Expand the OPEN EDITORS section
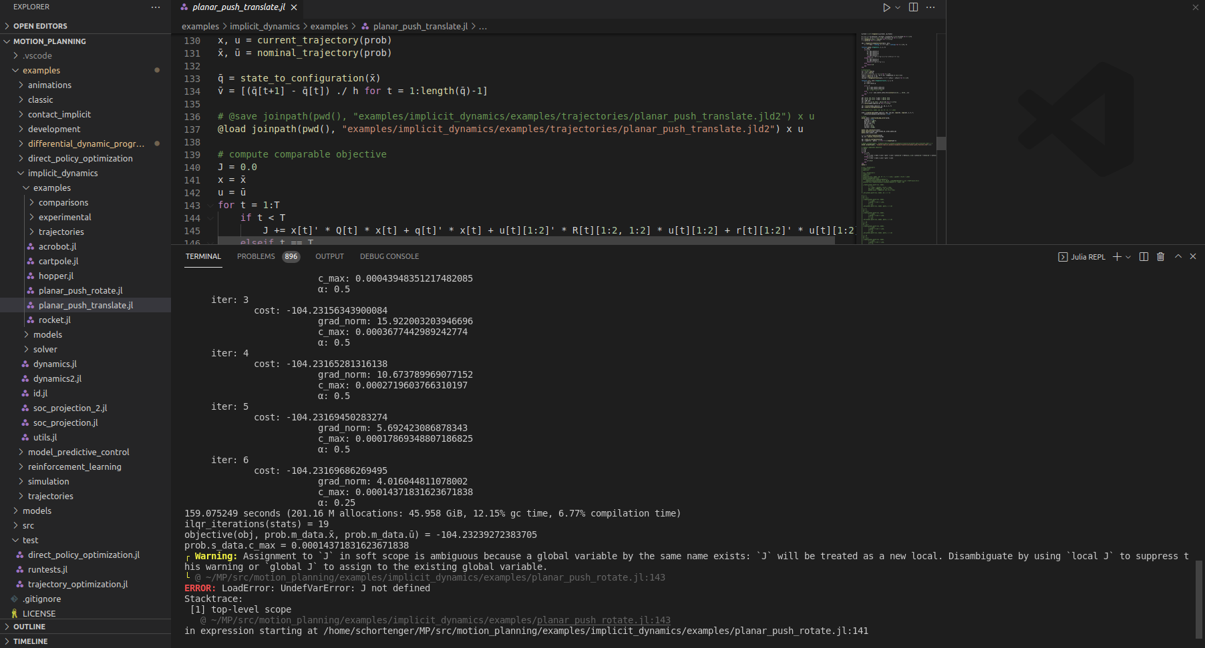The image size is (1205, 648). click(x=85, y=26)
